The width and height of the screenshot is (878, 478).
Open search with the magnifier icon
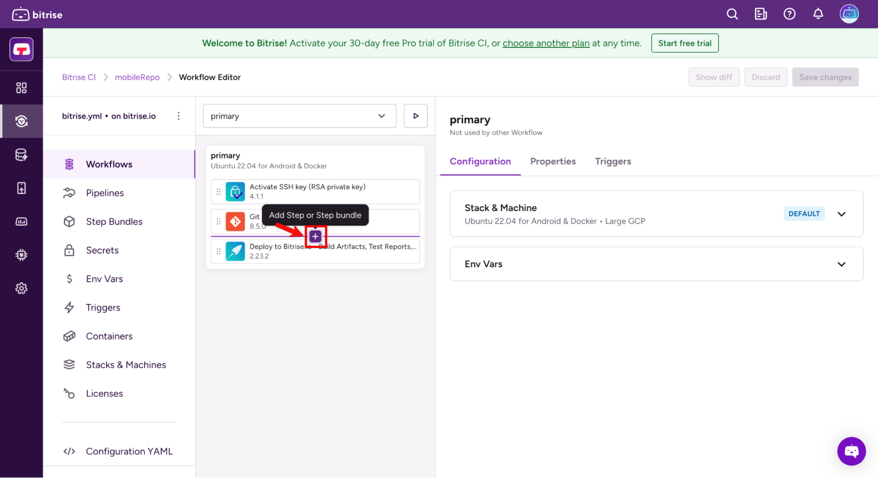[x=732, y=14]
